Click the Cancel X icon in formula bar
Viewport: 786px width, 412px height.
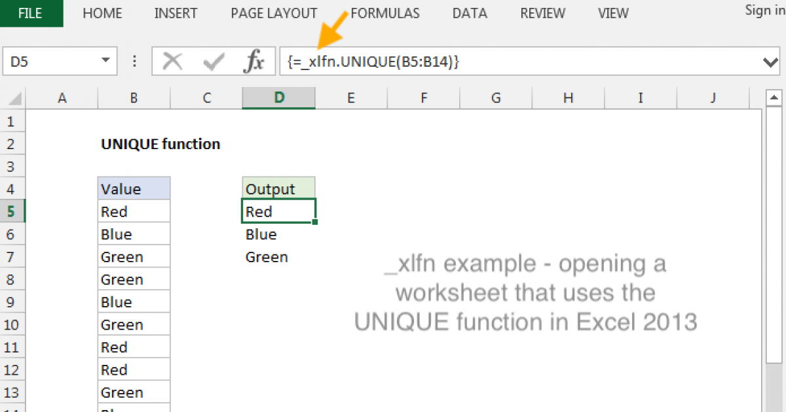tap(173, 62)
